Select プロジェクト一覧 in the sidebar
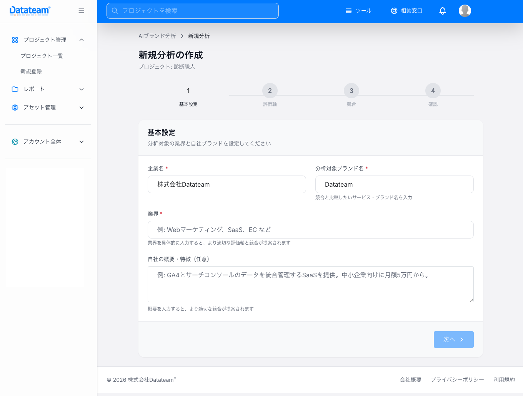This screenshot has height=396, width=523. (42, 56)
